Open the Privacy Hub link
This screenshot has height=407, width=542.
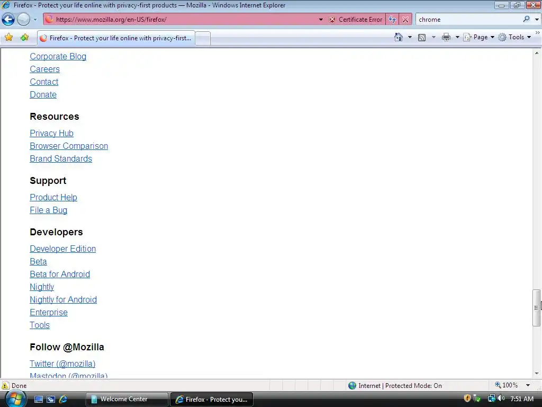point(51,133)
